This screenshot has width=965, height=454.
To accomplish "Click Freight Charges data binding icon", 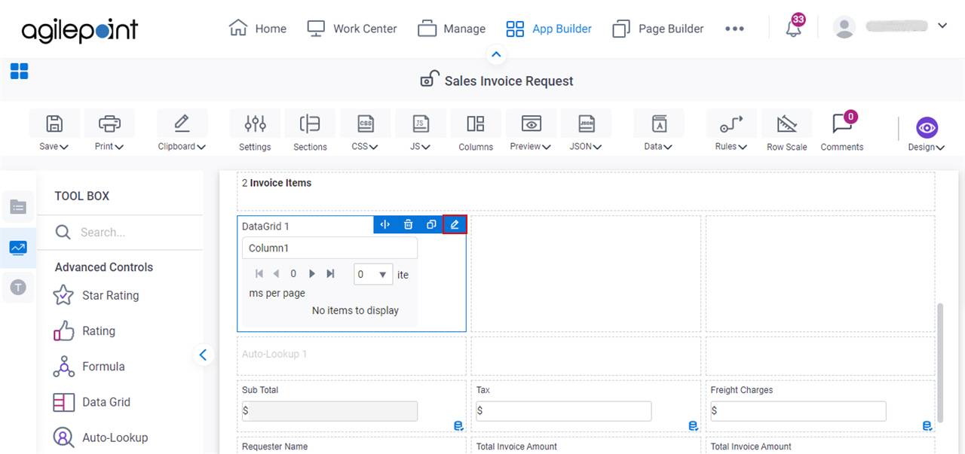I will [x=927, y=426].
